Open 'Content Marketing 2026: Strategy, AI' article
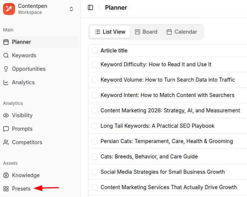 tap(170, 110)
